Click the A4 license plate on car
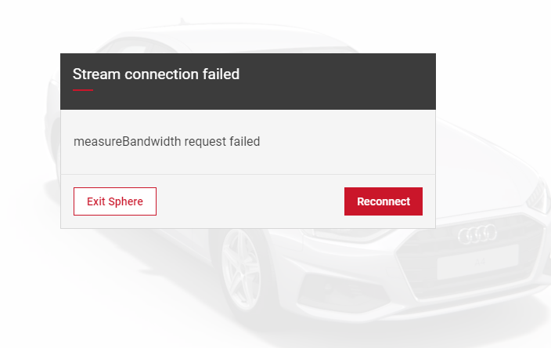The height and width of the screenshot is (348, 551). [478, 262]
